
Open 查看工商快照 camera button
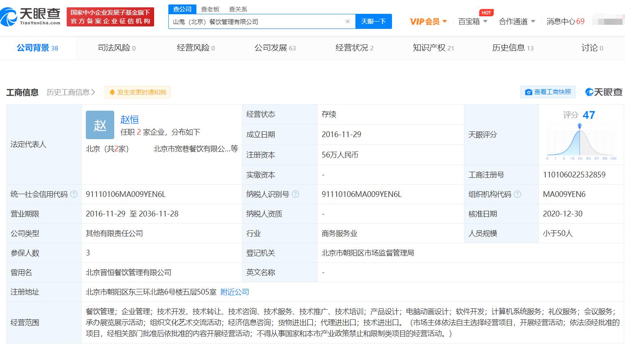point(548,92)
